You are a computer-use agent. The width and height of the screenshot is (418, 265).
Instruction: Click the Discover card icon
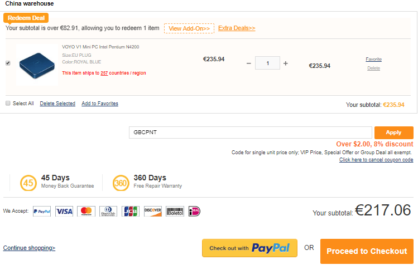click(152, 212)
